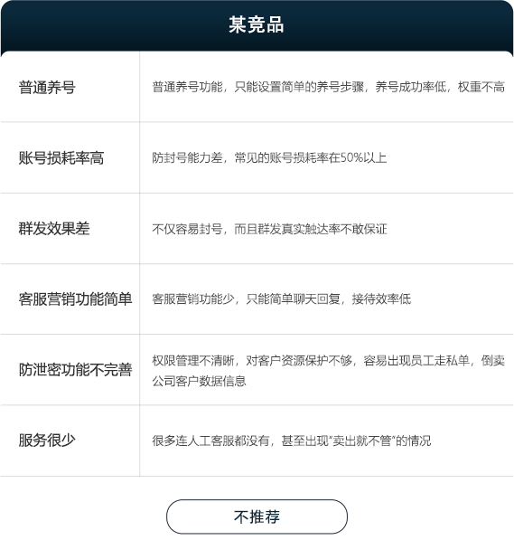Screen dimensions: 514x559
Task: Select the 某竞品 header title
Action: [257, 24]
